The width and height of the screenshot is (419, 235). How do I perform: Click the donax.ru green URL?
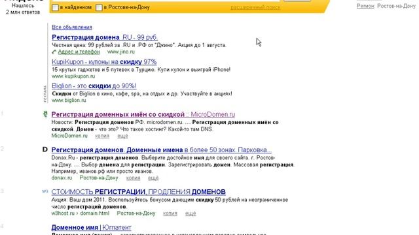point(62,178)
